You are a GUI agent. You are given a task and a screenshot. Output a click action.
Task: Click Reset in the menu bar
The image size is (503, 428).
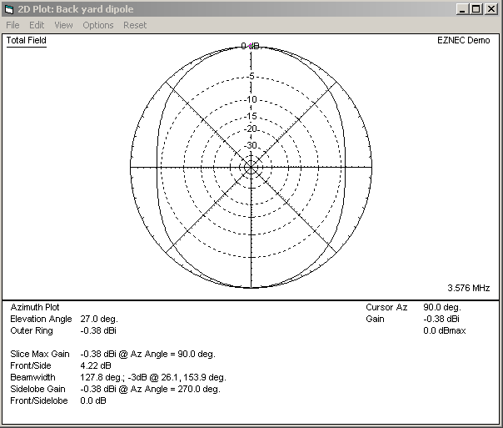tap(135, 25)
